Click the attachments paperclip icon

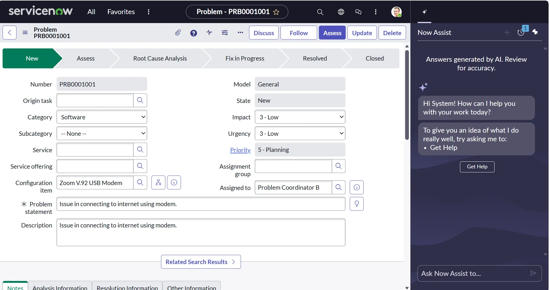pyautogui.click(x=178, y=33)
